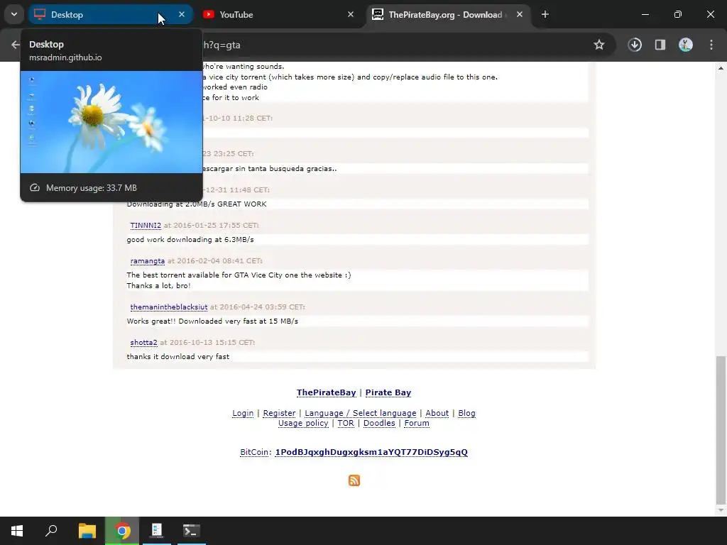Open the Forum link

pos(417,423)
